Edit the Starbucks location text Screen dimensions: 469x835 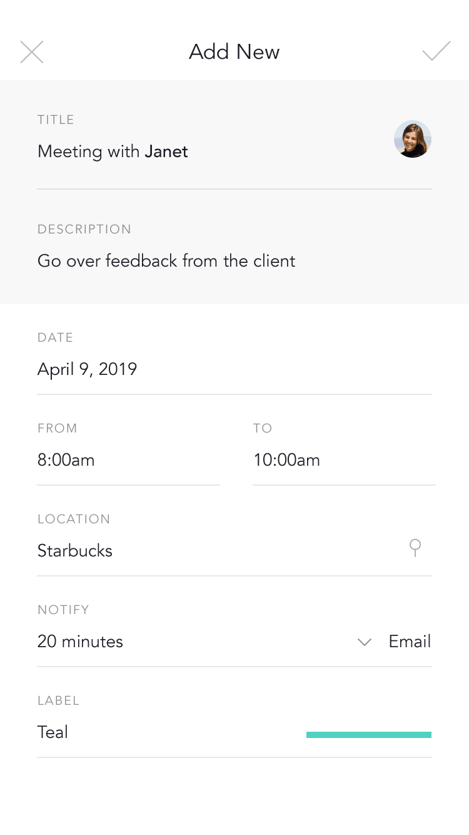[75, 551]
